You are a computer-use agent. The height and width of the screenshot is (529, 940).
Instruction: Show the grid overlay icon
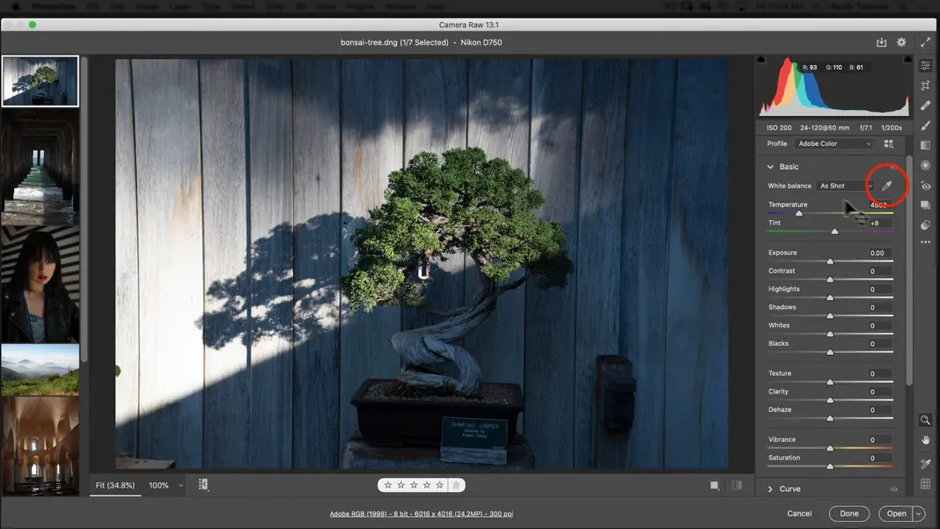[x=926, y=483]
